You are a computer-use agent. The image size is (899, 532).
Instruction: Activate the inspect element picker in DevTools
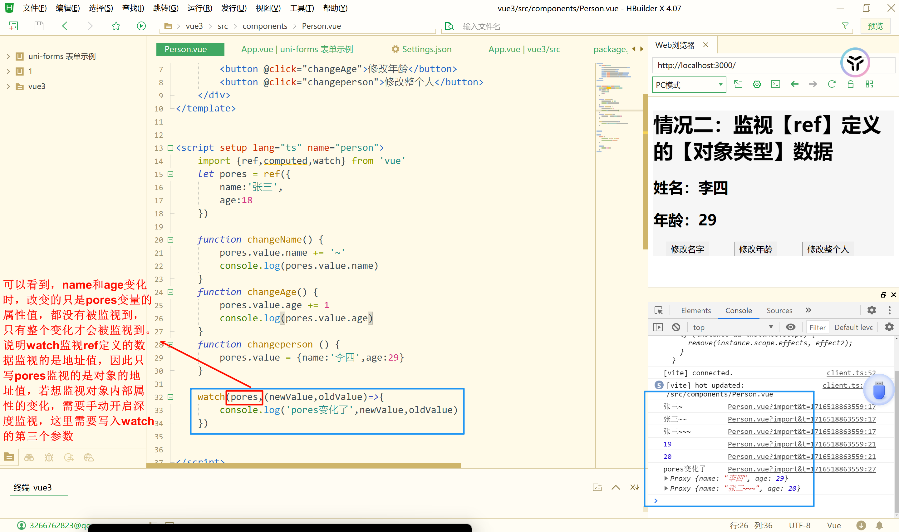point(659,310)
